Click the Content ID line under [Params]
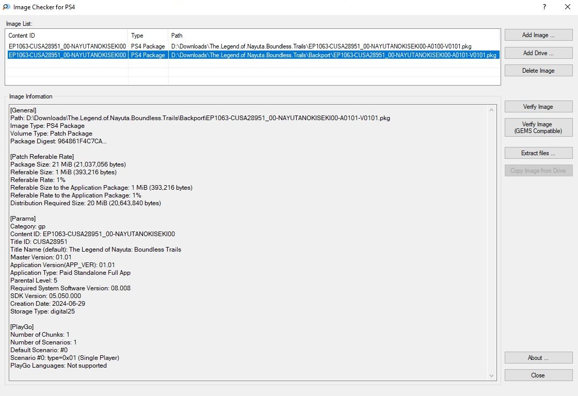This screenshot has height=396, width=578. point(92,234)
